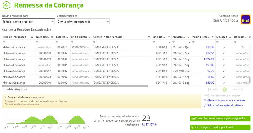Go to 'anterior' page

click(x=212, y=90)
